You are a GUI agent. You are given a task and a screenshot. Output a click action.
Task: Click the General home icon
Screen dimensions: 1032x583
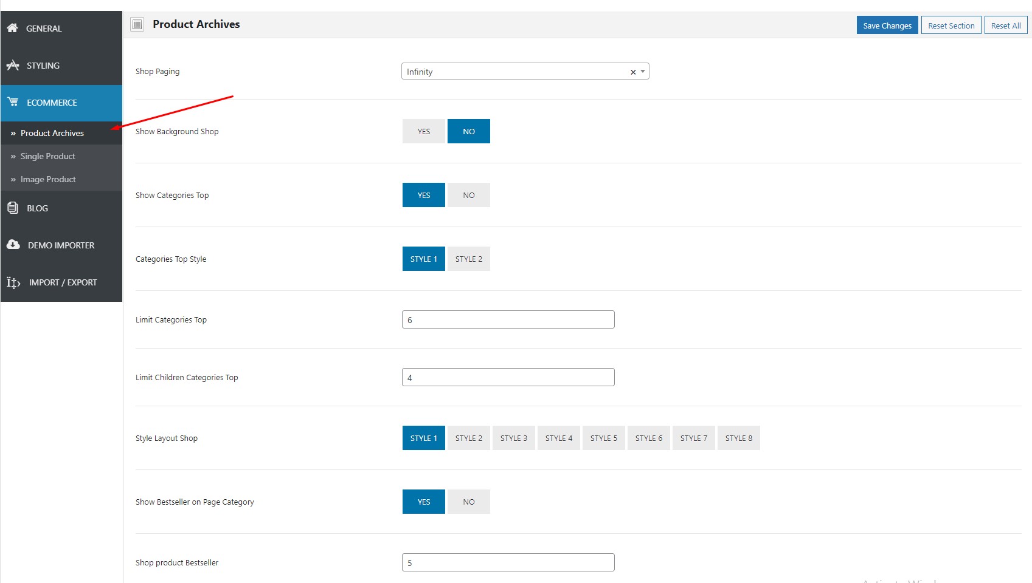point(12,28)
